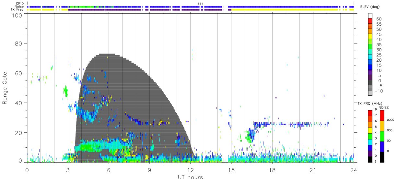Click the 12 tick on UT hours axis
Viewport: 398px width, 184px height.
click(x=190, y=170)
